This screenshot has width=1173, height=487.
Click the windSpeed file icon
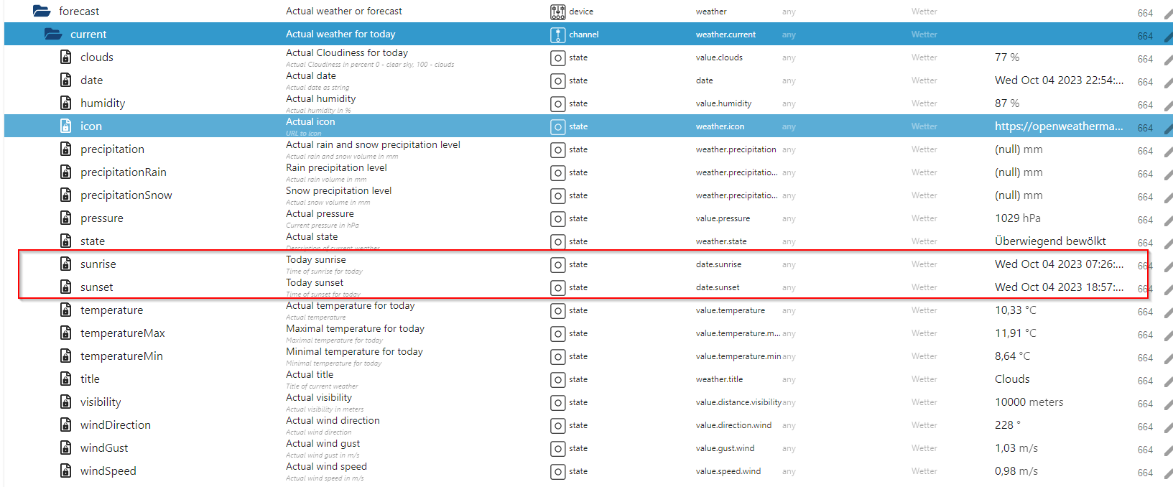tap(66, 470)
